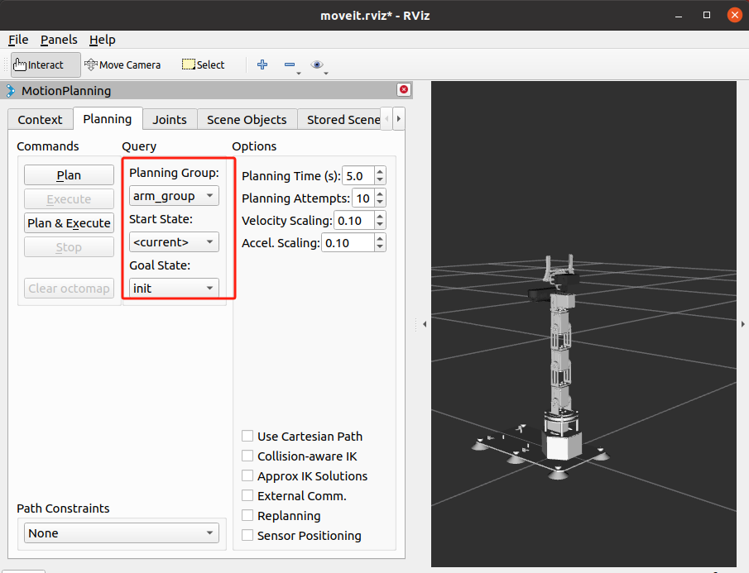Screen dimensions: 749x573
Task: Switch to the Context tab
Action: coord(40,119)
